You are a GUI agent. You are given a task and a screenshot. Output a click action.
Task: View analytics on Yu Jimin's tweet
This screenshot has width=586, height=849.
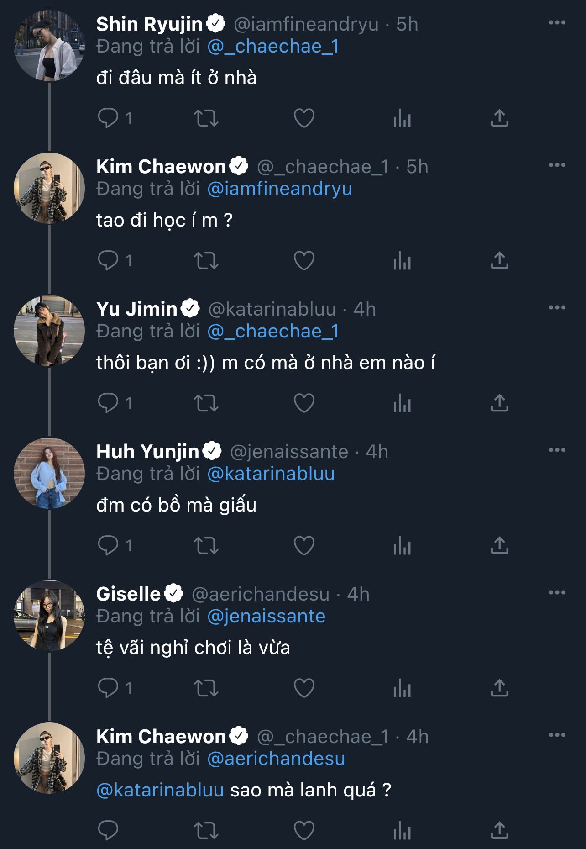click(402, 403)
